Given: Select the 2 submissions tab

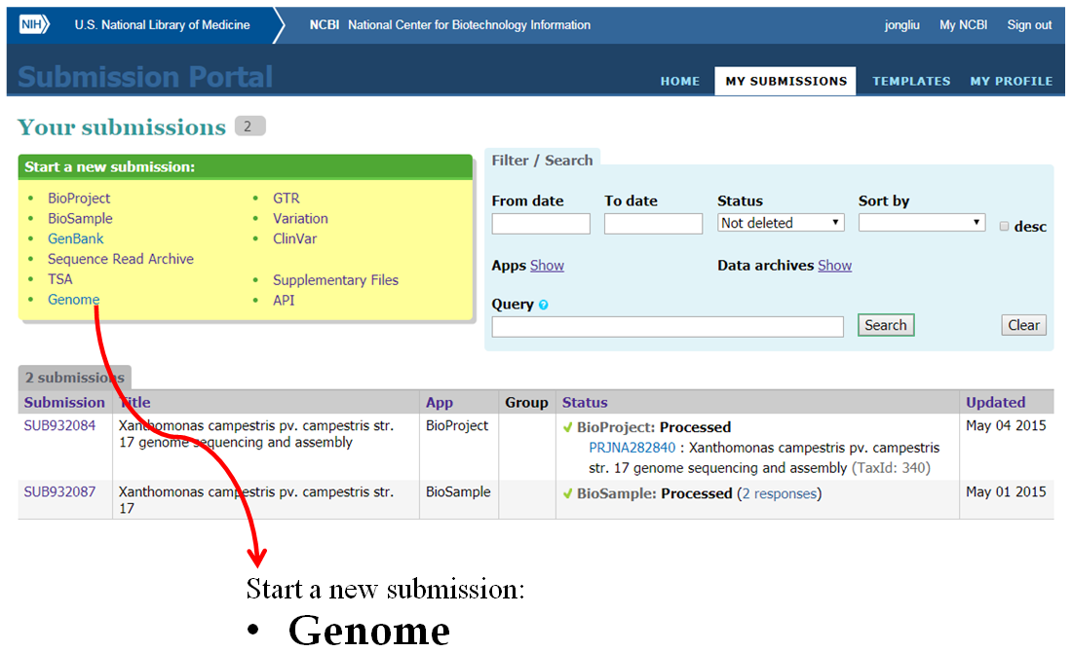Looking at the screenshot, I should click(x=74, y=378).
